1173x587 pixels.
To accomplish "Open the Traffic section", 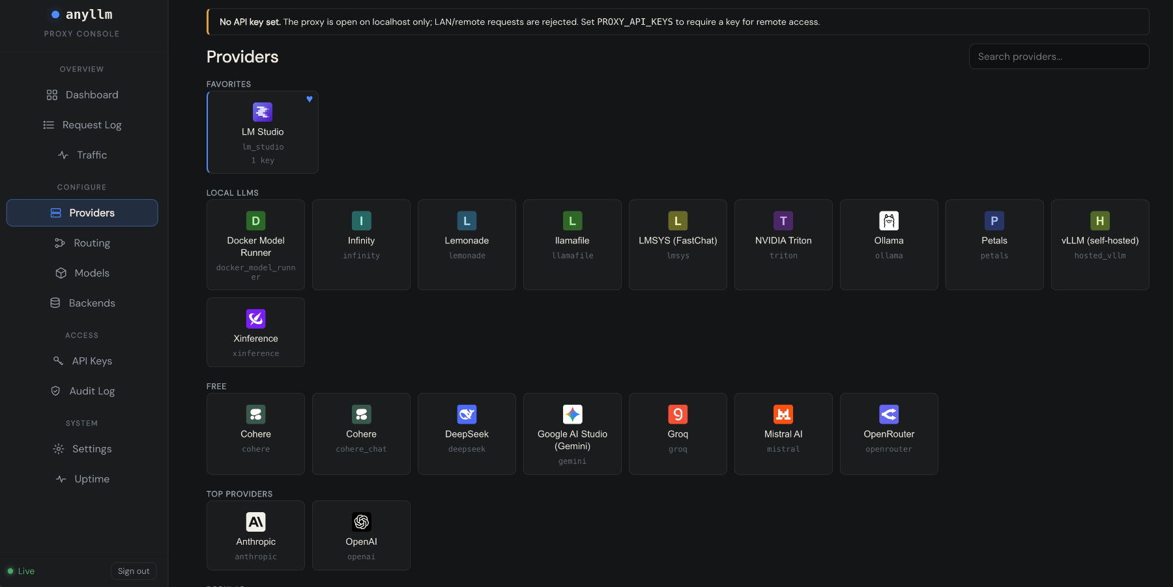I will coord(82,155).
